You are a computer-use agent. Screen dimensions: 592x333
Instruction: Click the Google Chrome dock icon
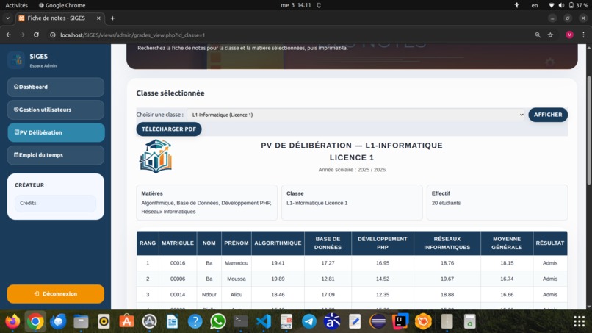[35, 321]
